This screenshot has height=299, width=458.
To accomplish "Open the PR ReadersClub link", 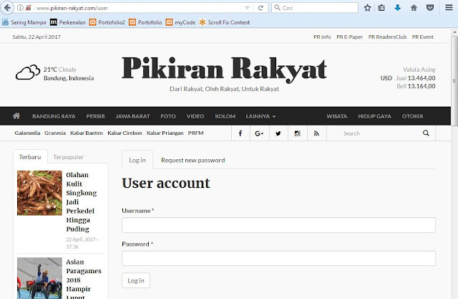I will coord(387,37).
